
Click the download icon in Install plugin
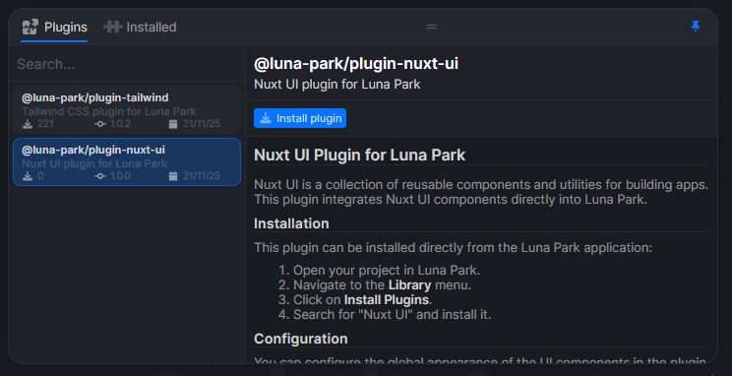point(266,118)
